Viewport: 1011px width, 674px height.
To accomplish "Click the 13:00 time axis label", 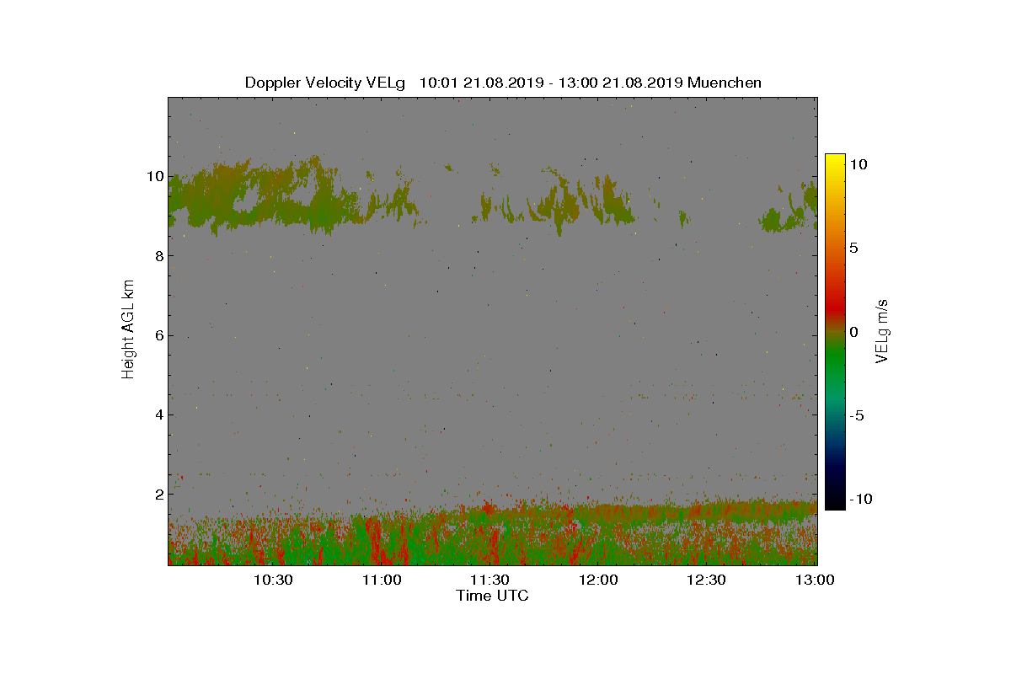I will click(815, 580).
